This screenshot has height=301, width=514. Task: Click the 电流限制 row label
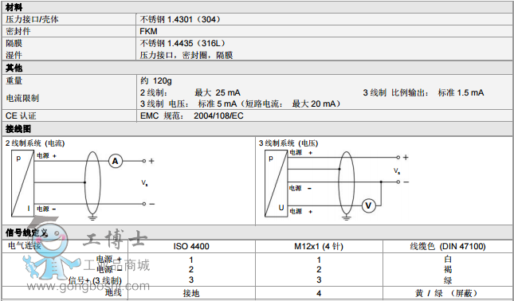click(x=22, y=98)
